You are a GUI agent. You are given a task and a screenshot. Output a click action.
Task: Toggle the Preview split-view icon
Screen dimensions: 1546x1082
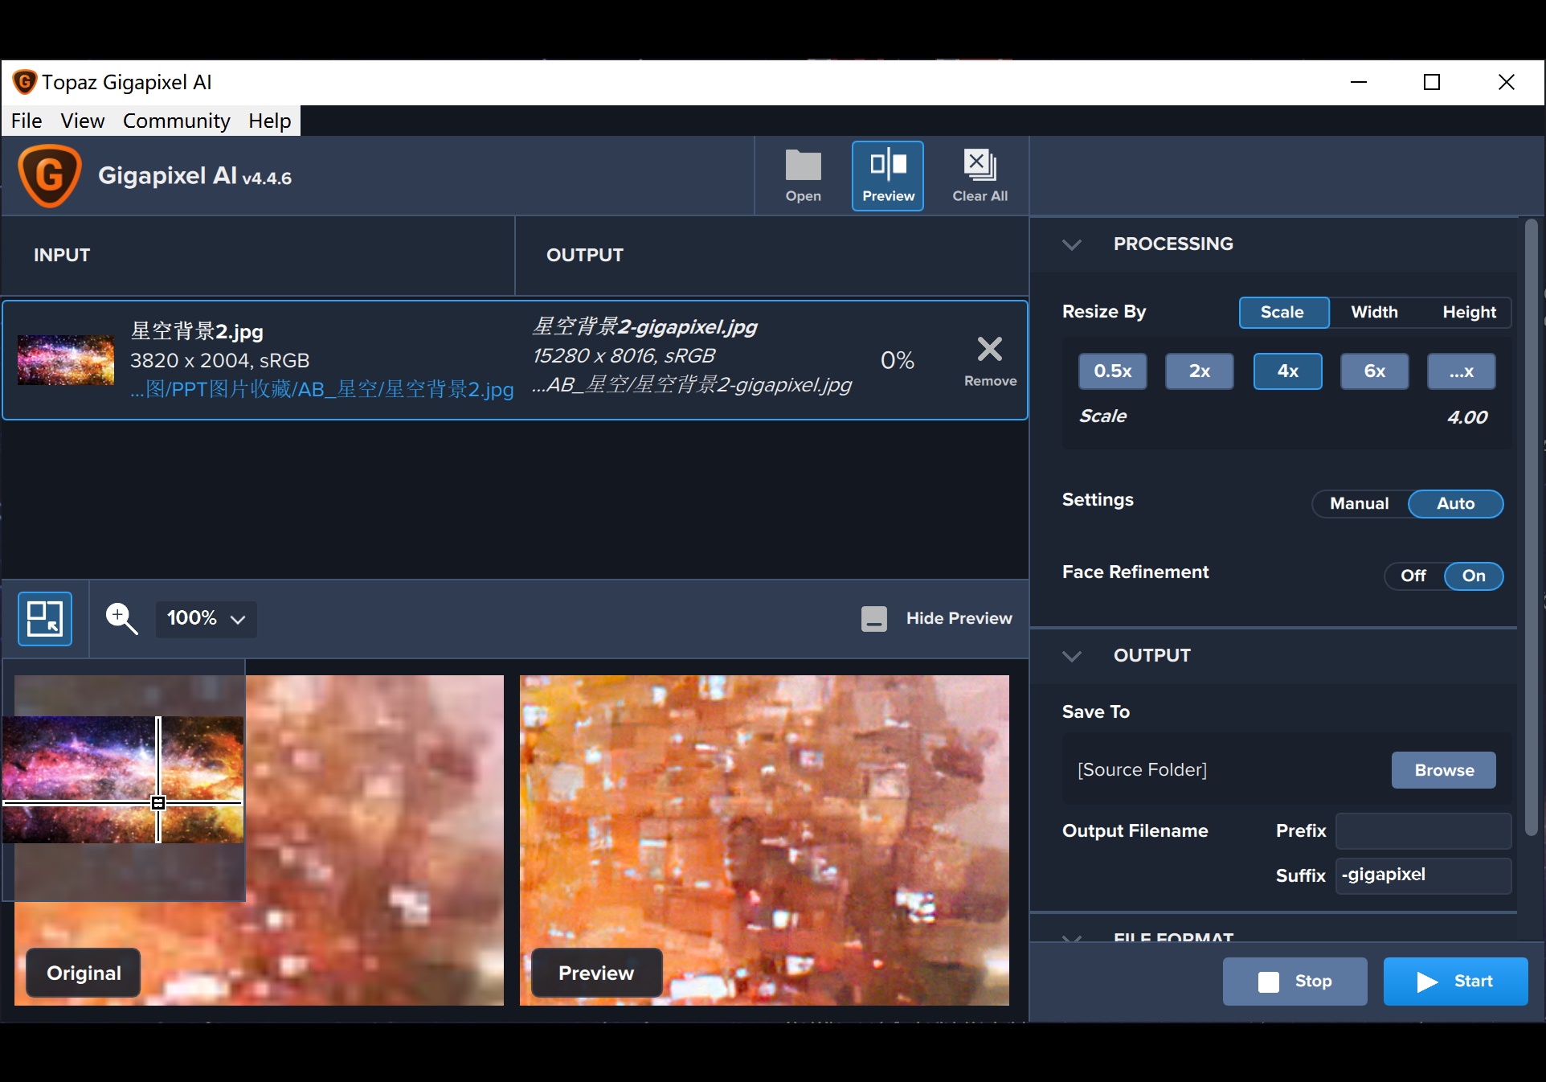pos(888,176)
